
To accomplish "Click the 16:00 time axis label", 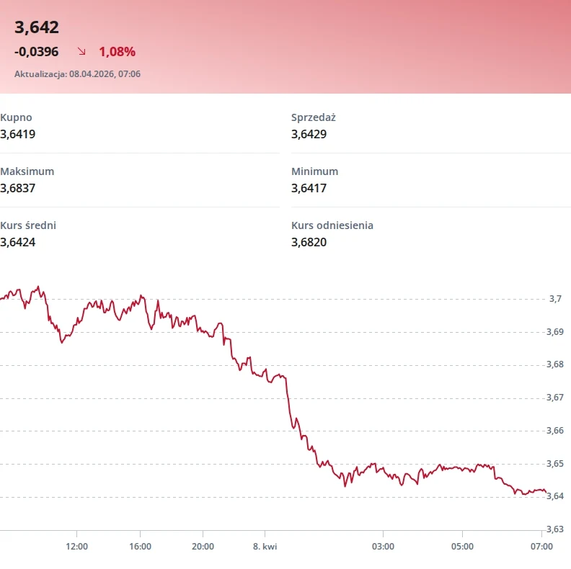I will [x=140, y=547].
